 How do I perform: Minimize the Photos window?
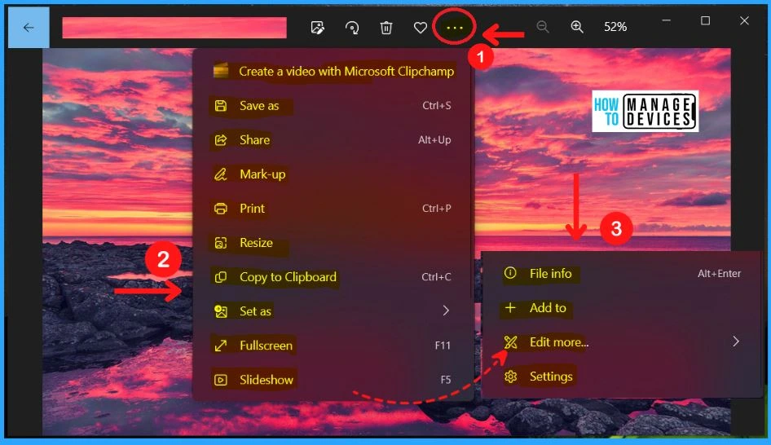click(x=666, y=20)
